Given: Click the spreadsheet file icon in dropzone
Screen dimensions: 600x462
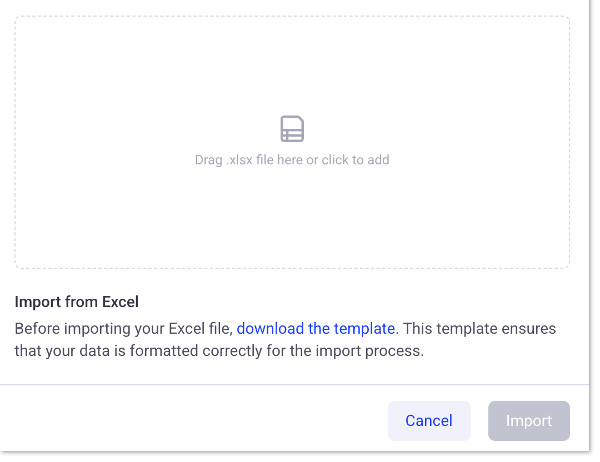Looking at the screenshot, I should point(292,129).
